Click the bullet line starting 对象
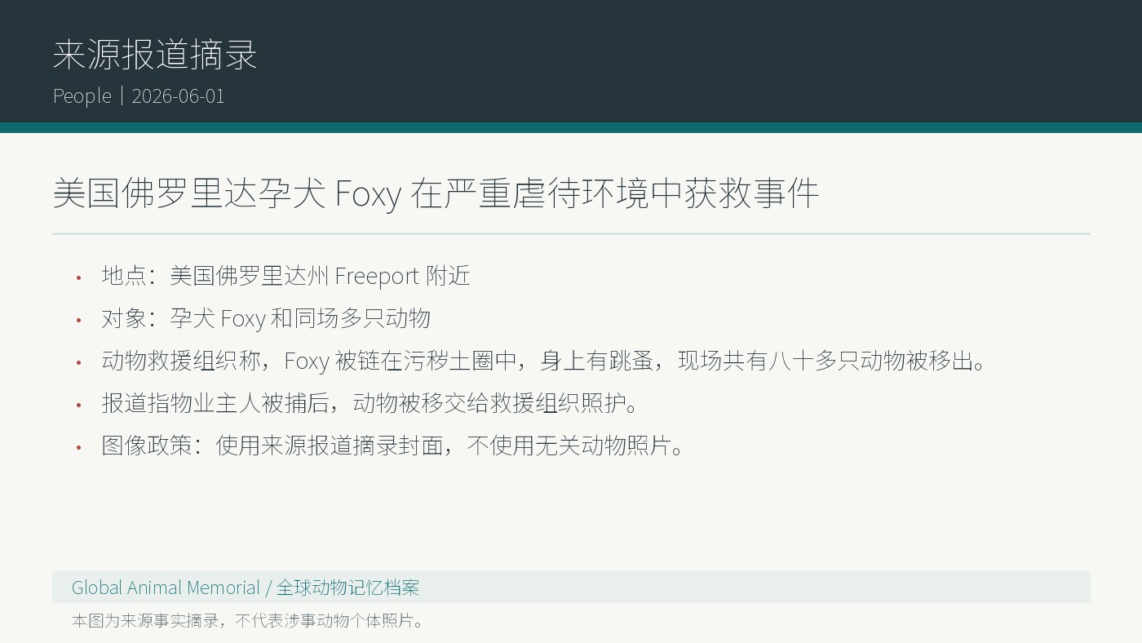The width and height of the screenshot is (1142, 643). 266,318
